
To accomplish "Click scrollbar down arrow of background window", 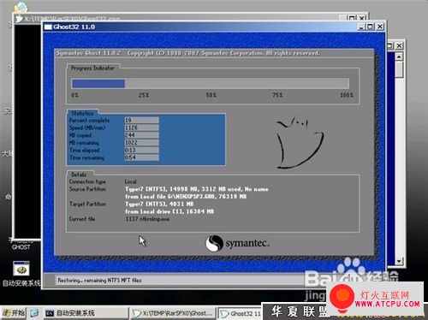I will 399,261.
